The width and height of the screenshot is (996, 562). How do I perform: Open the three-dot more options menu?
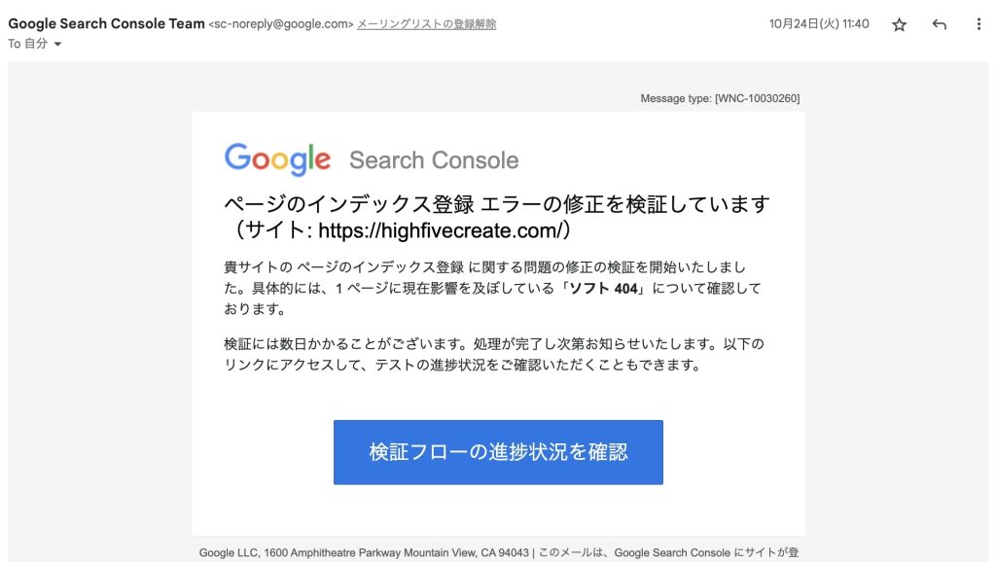click(978, 24)
